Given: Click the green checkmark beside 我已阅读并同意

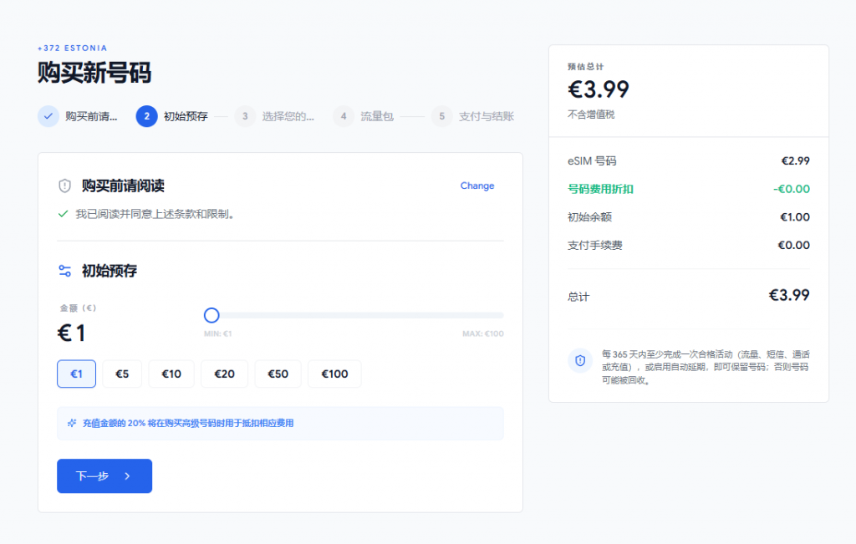Looking at the screenshot, I should click(x=63, y=214).
